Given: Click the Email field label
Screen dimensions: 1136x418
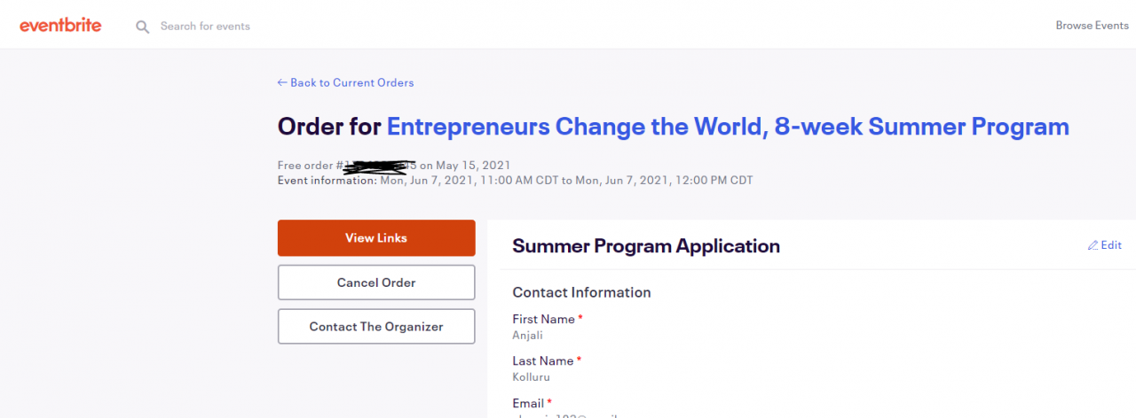Looking at the screenshot, I should coord(529,403).
